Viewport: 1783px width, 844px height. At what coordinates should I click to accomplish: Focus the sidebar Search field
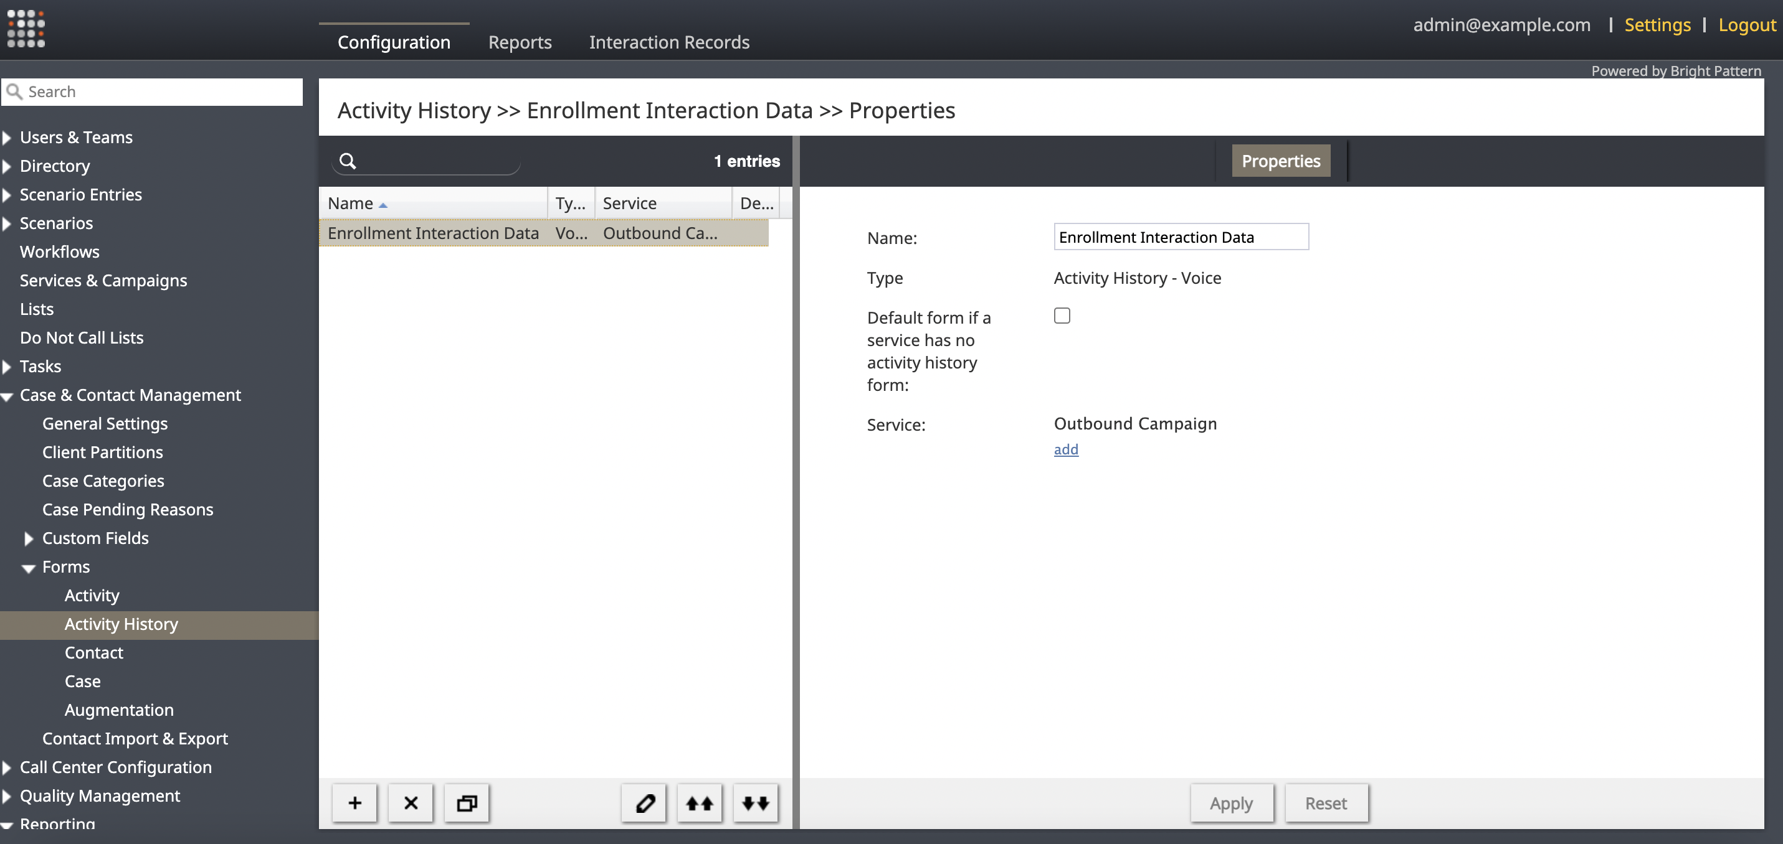[152, 91]
